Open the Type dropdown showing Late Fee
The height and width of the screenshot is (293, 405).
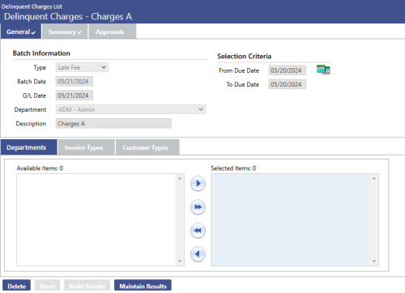(x=82, y=67)
